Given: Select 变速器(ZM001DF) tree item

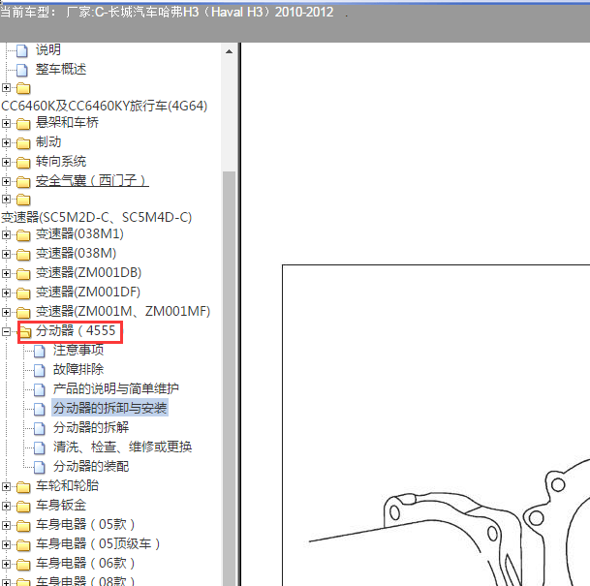Looking at the screenshot, I should (x=87, y=293).
